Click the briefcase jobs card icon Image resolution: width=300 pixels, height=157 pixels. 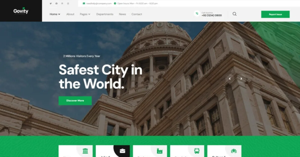[x=122, y=151]
